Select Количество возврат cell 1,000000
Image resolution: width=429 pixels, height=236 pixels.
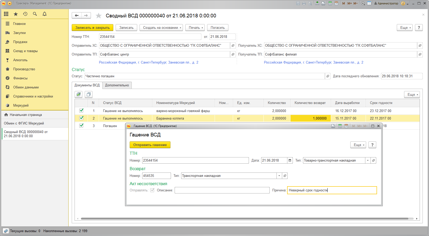311,118
